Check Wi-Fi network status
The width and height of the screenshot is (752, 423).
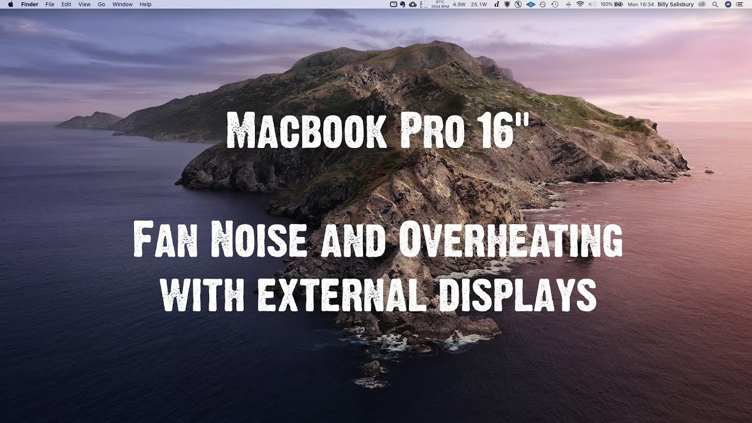[580, 5]
